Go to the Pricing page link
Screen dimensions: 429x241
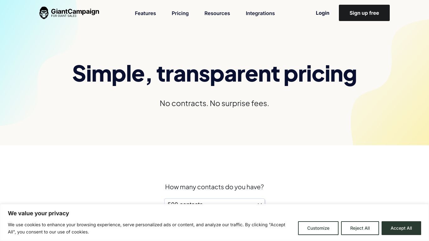pos(180,13)
